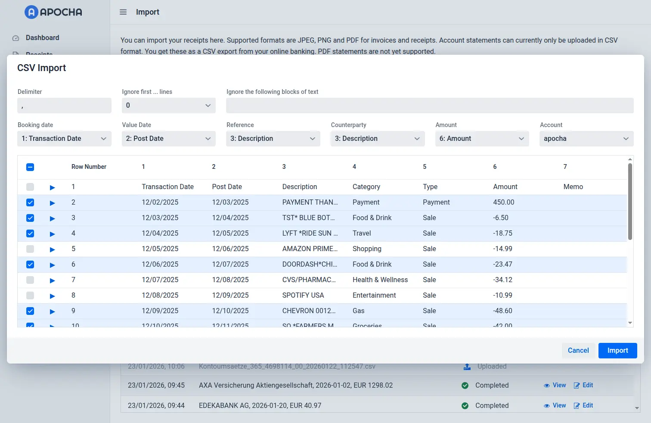Click the Import button
Viewport: 651px width, 423px height.
click(617, 350)
